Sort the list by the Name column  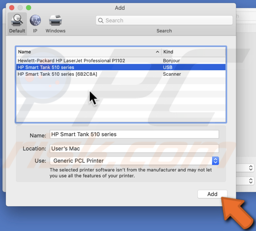[x=89, y=52]
